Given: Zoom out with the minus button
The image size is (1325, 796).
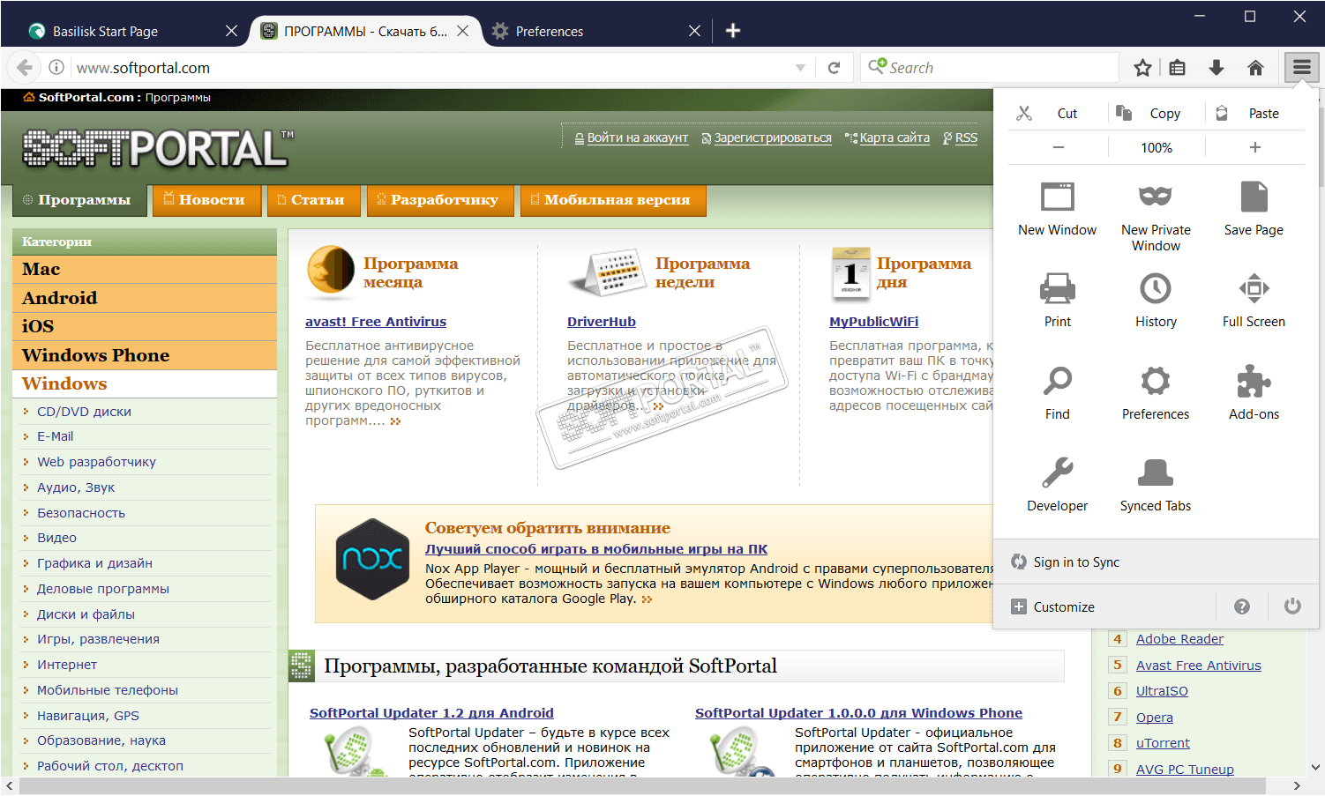Looking at the screenshot, I should click(x=1058, y=148).
